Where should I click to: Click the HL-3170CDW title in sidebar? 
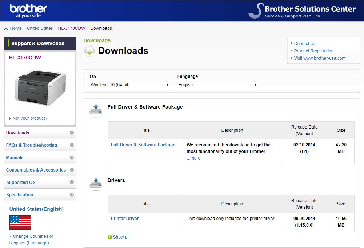pos(25,58)
